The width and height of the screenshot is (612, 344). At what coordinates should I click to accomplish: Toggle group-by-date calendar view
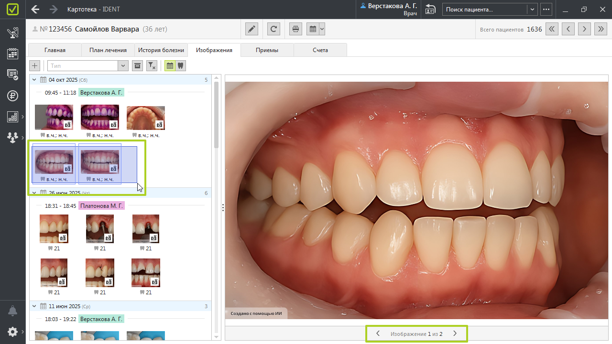pyautogui.click(x=170, y=66)
